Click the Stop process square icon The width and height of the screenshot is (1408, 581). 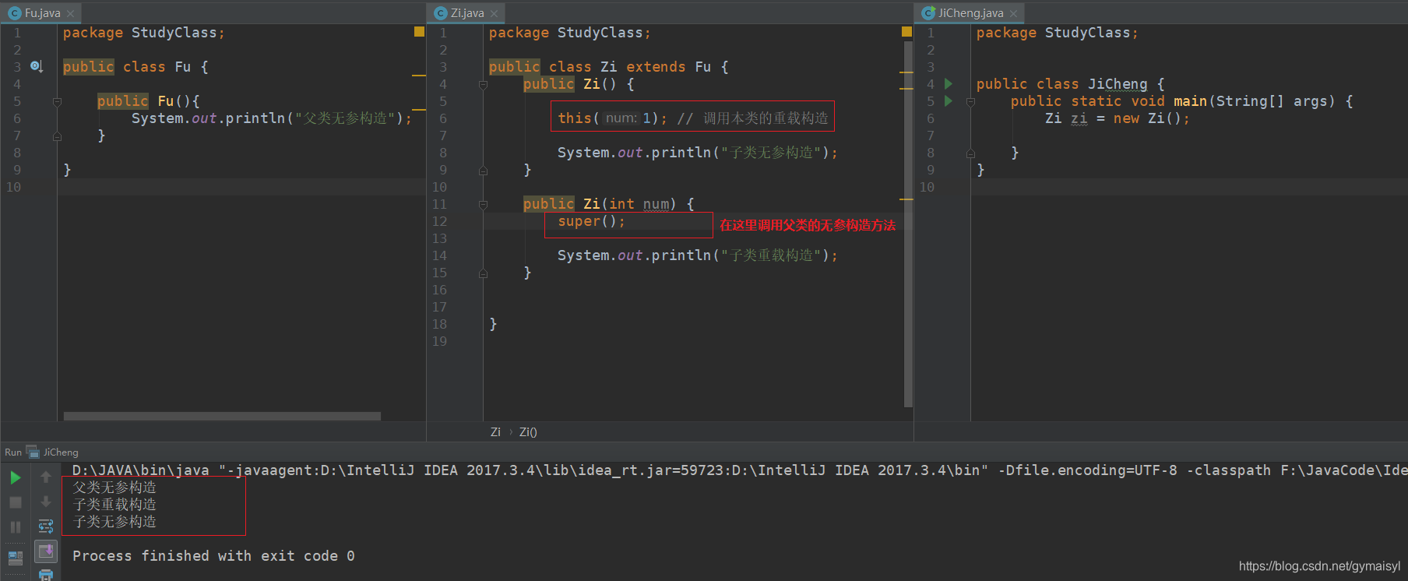[15, 502]
